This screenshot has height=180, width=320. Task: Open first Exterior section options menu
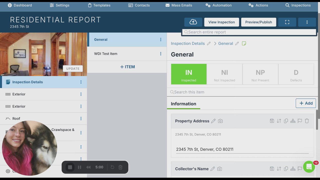point(81,94)
